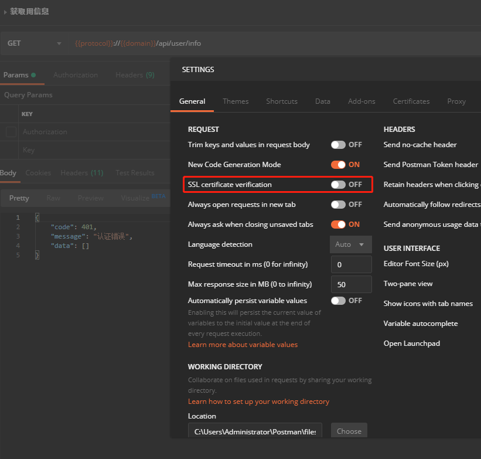
Task: Focus the Max response size field
Action: click(x=351, y=284)
